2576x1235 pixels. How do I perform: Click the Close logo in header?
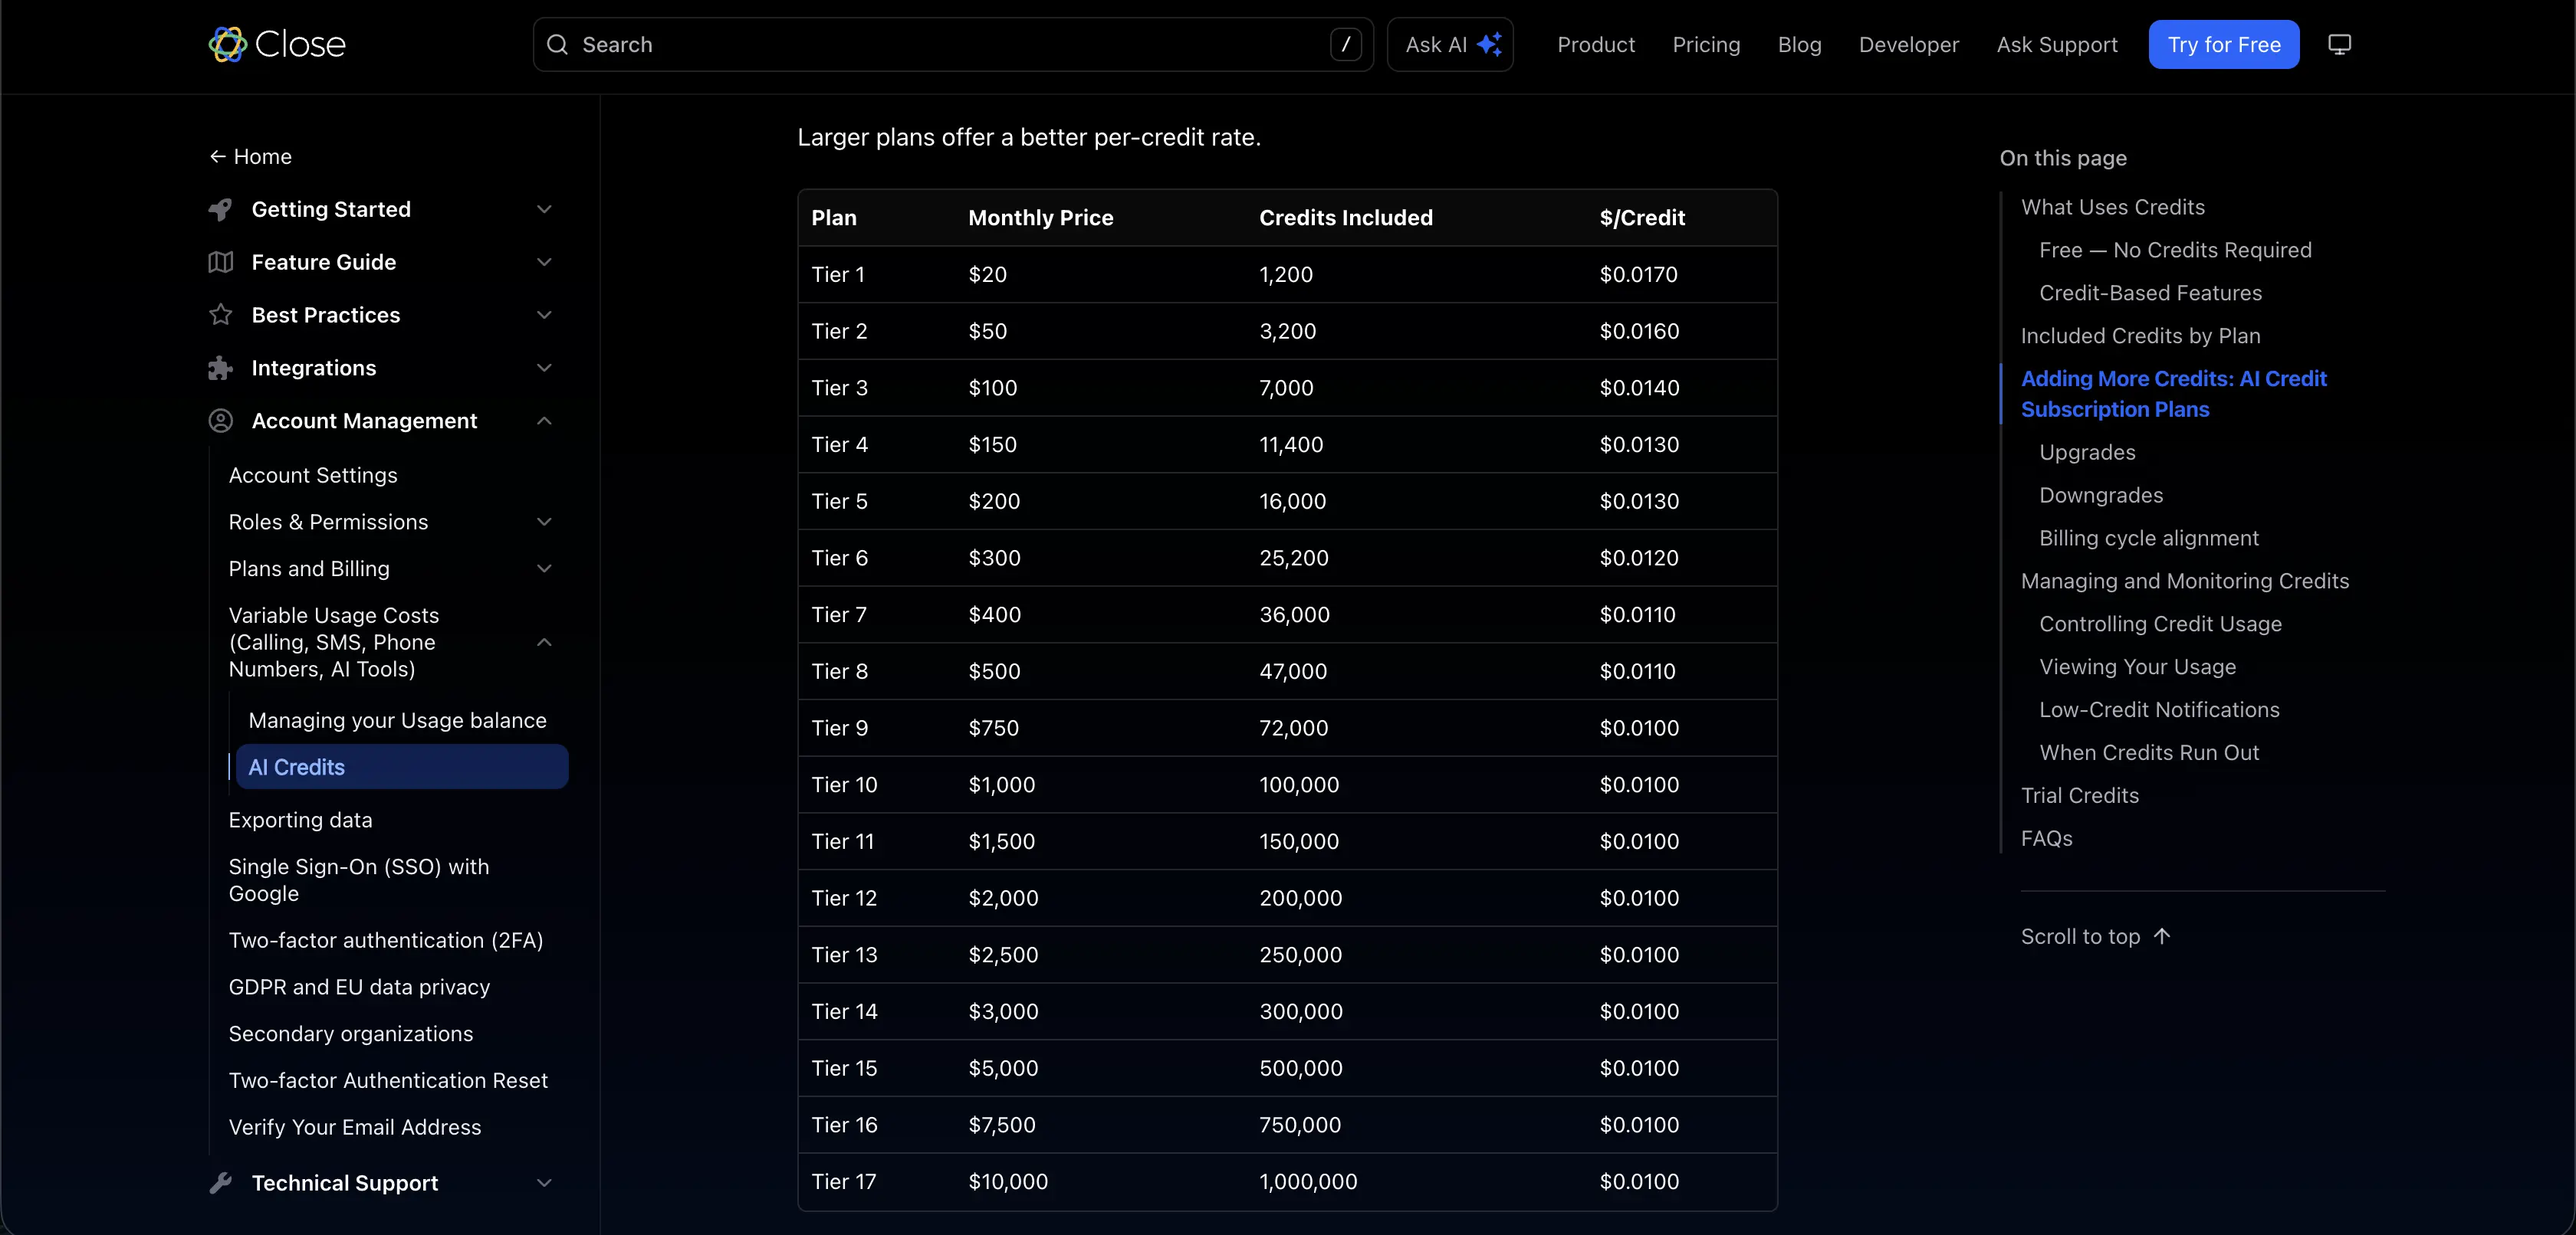(x=277, y=44)
